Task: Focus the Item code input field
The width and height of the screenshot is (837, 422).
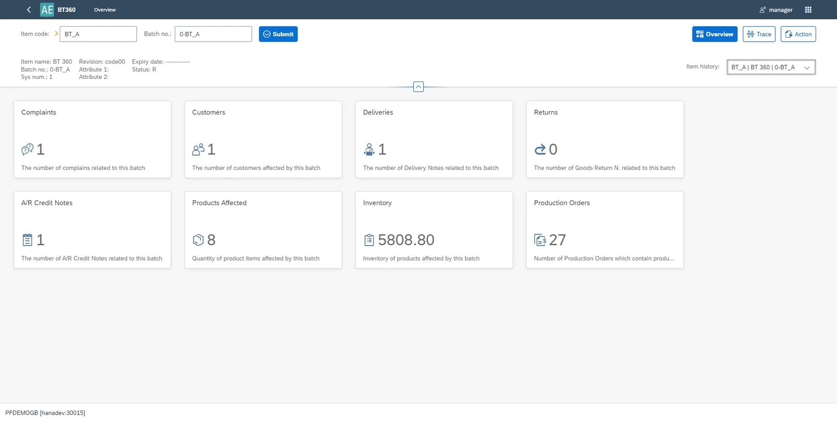Action: pos(98,34)
